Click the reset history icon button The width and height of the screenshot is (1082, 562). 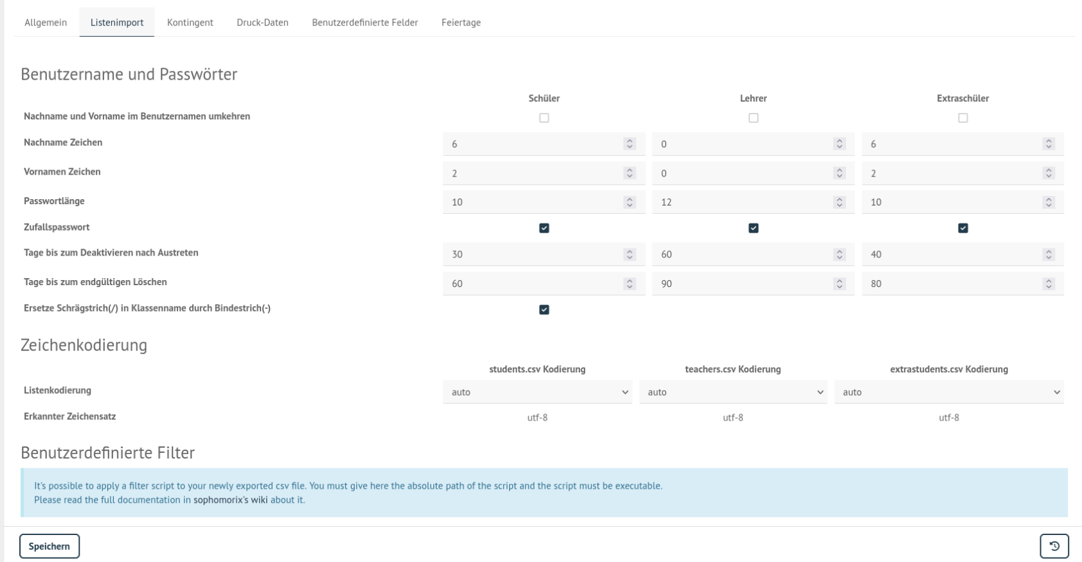point(1054,546)
